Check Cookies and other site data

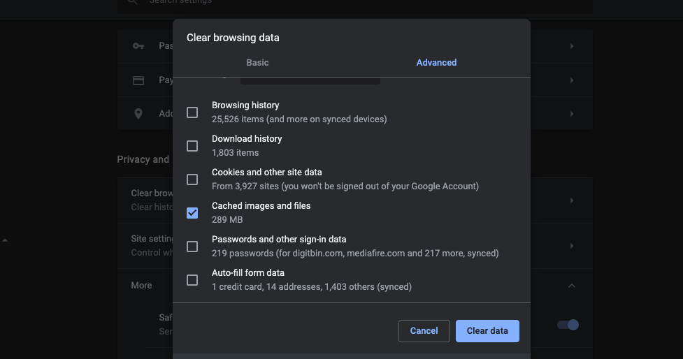(x=192, y=179)
